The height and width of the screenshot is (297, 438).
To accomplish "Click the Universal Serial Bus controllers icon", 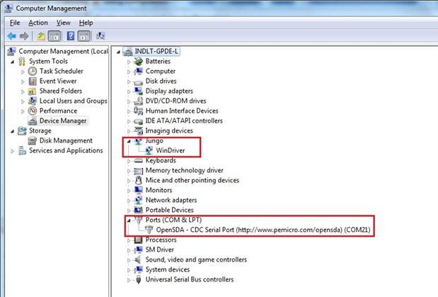I will [138, 279].
